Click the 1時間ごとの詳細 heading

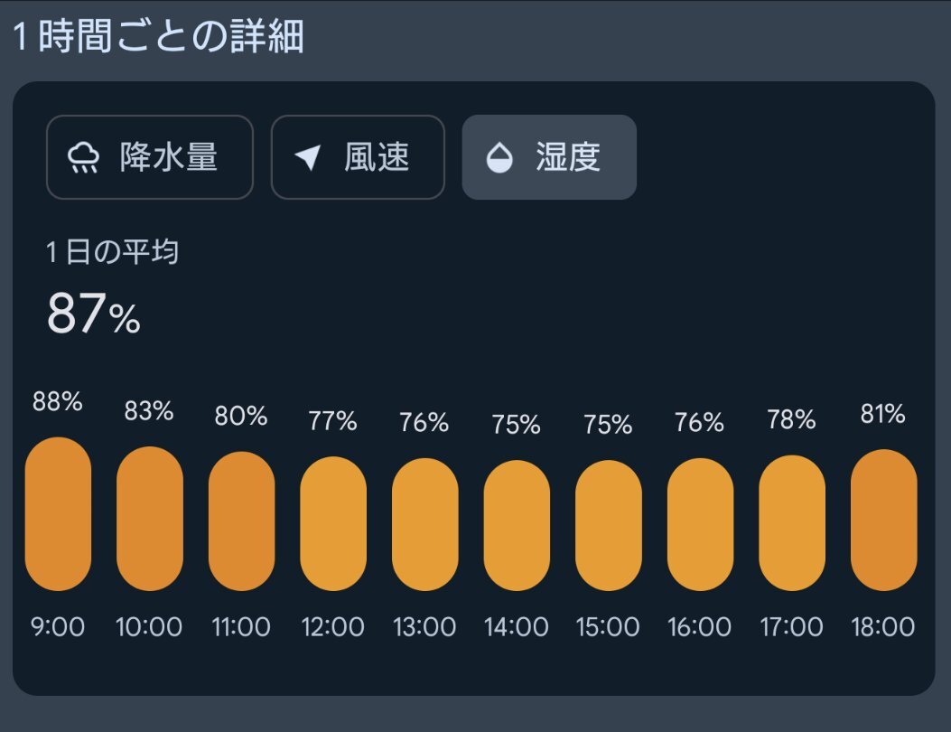[159, 36]
